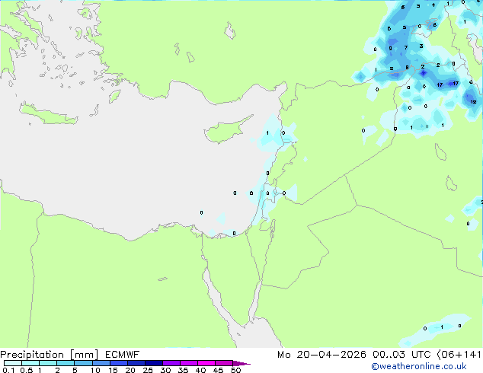This screenshot has width=483, height=373.
Task: Click the 1–2 mm legend color swatch
Action: coord(48,363)
